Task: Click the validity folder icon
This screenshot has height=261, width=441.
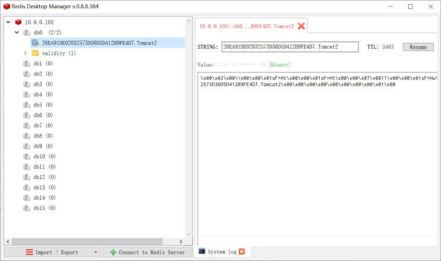Action: click(x=36, y=53)
